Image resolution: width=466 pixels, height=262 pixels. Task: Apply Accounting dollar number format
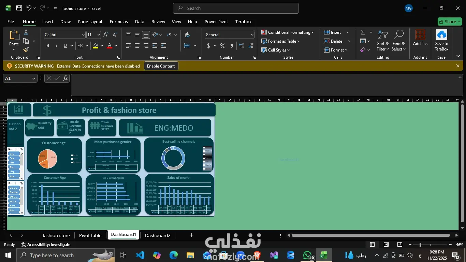pos(208,46)
